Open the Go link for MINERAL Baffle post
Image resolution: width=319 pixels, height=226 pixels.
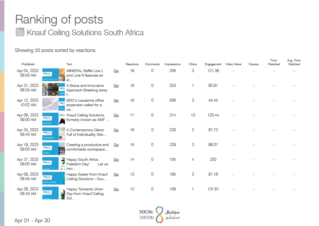click(x=116, y=71)
